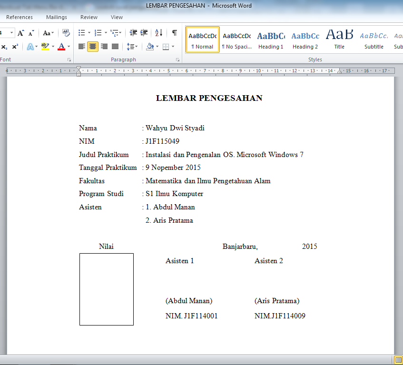Increase the paragraph indent
403x365 pixels.
[144, 33]
